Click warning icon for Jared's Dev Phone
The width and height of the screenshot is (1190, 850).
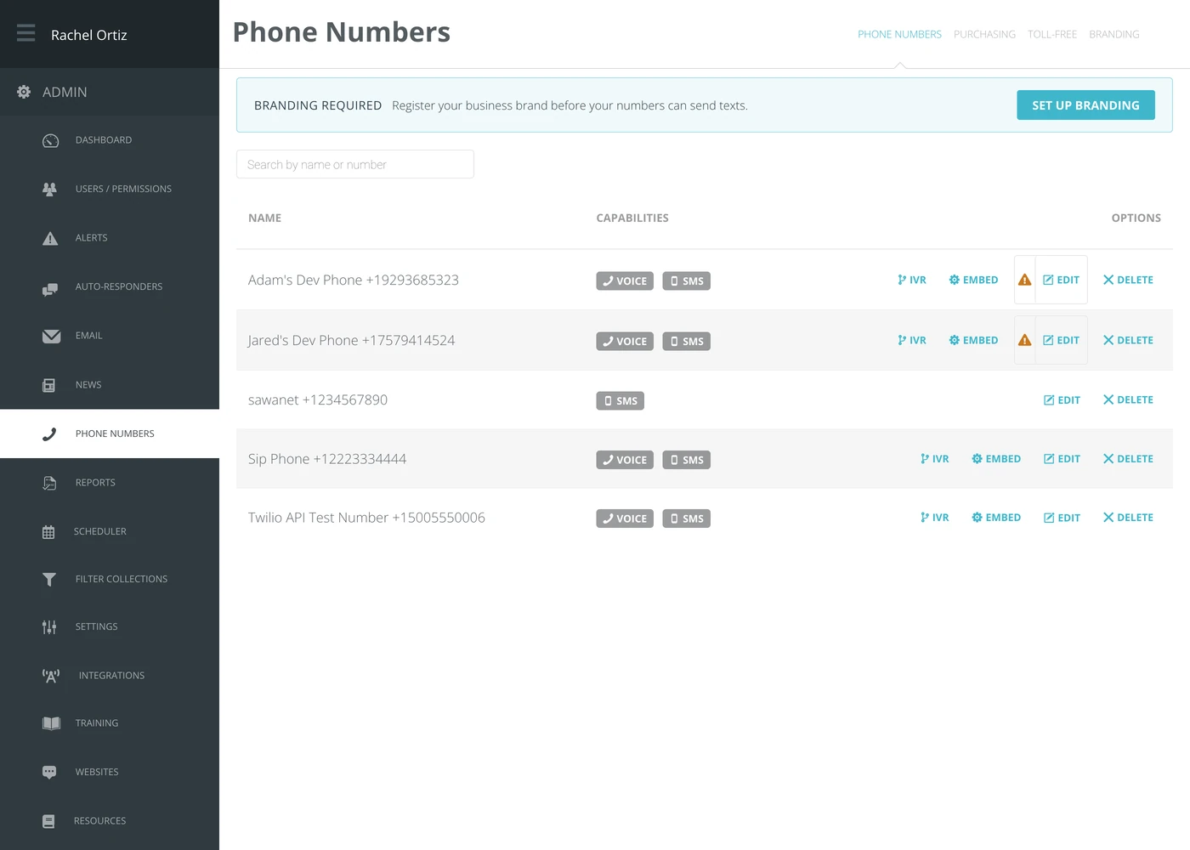point(1025,340)
